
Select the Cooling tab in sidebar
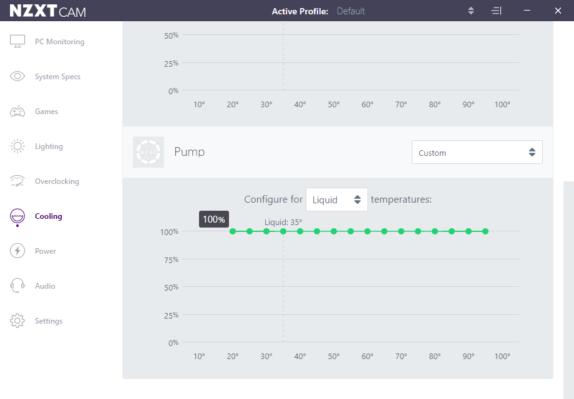tap(48, 216)
